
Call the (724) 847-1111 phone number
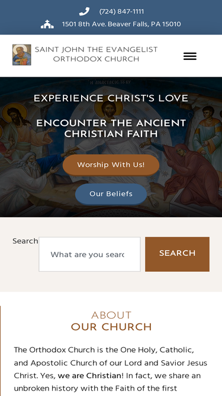coord(121,12)
